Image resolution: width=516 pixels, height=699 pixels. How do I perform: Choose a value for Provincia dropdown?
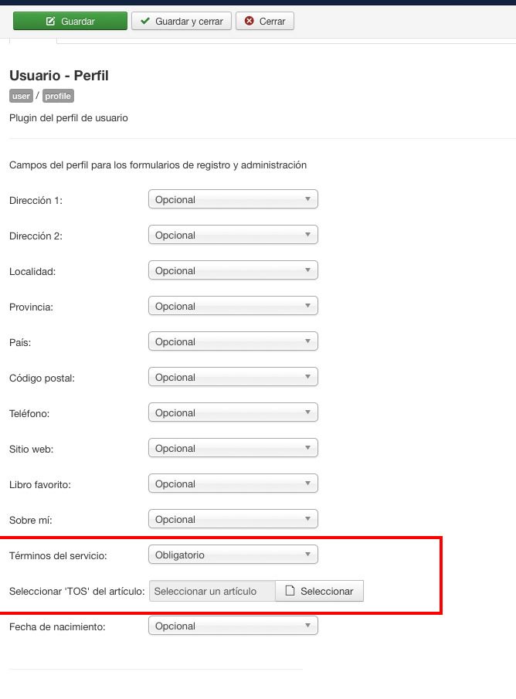point(233,306)
